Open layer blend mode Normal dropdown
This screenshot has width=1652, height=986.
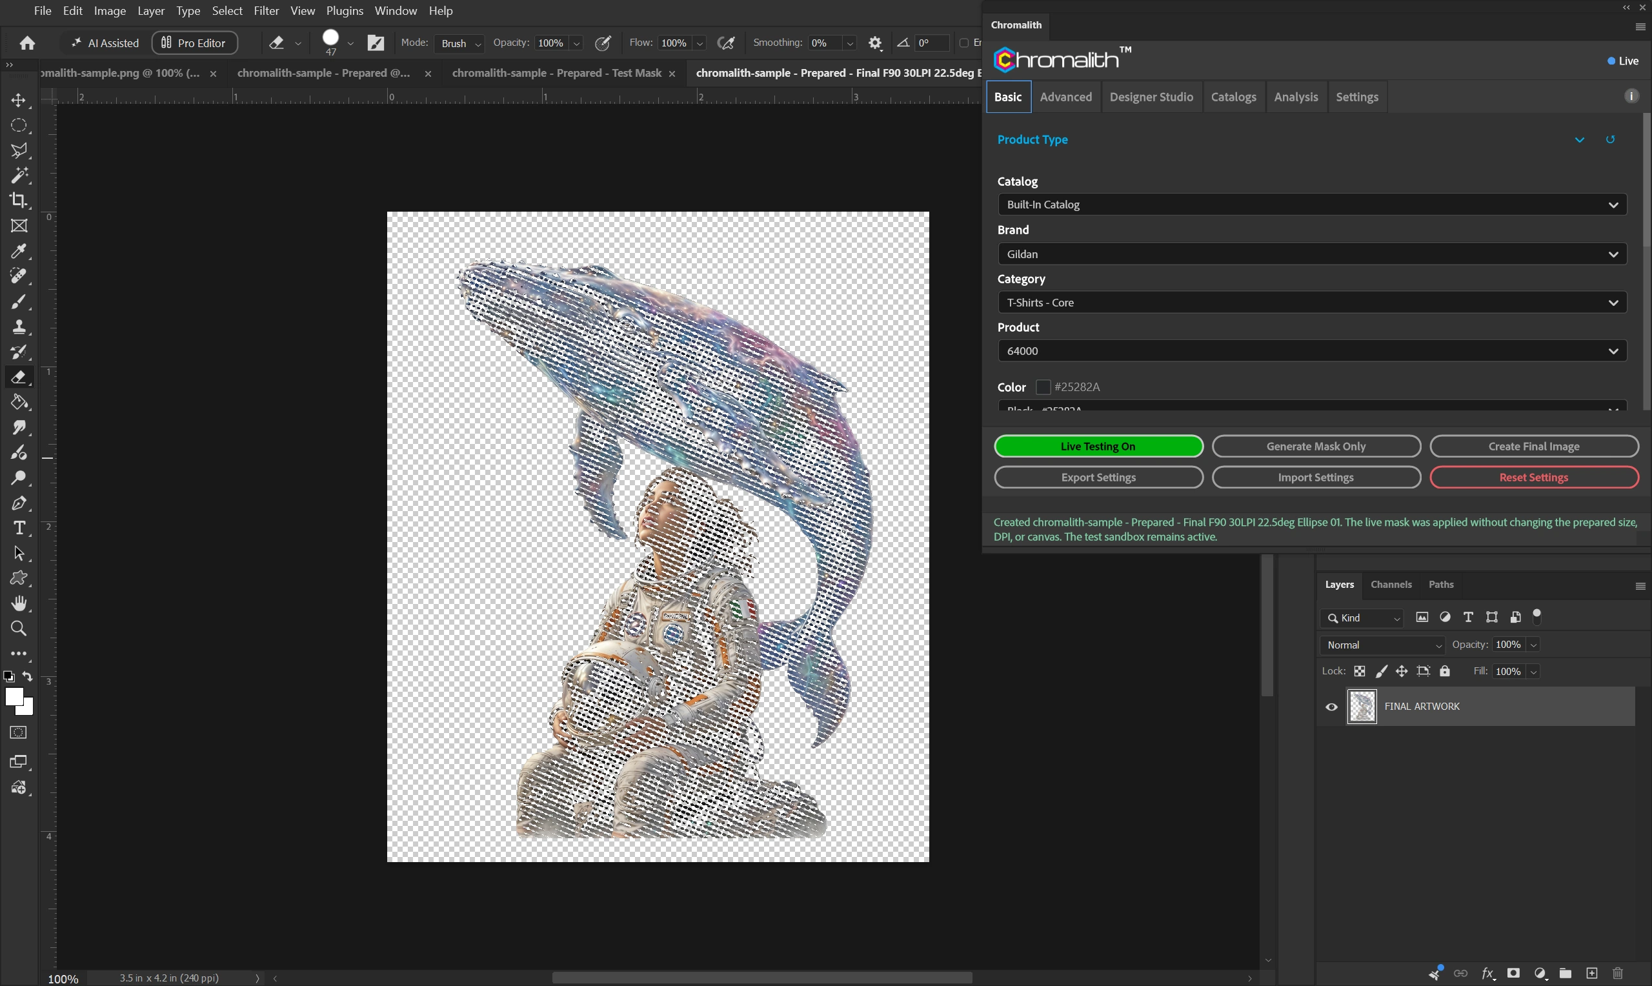pyautogui.click(x=1382, y=645)
